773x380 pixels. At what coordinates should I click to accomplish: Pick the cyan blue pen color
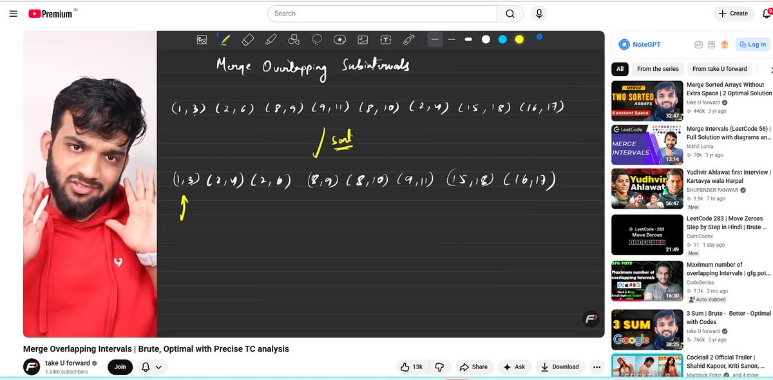(x=502, y=40)
